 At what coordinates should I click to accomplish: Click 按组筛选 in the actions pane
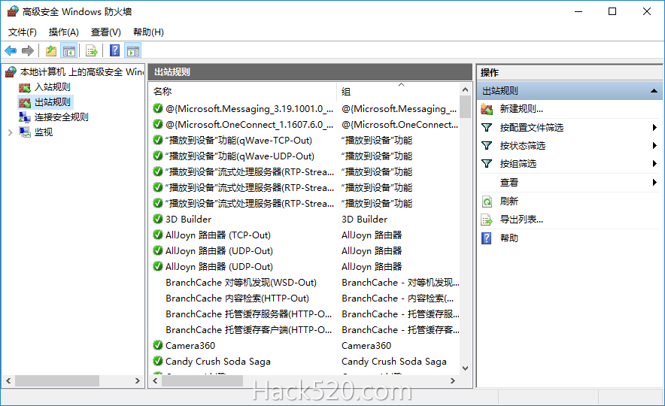[x=518, y=164]
